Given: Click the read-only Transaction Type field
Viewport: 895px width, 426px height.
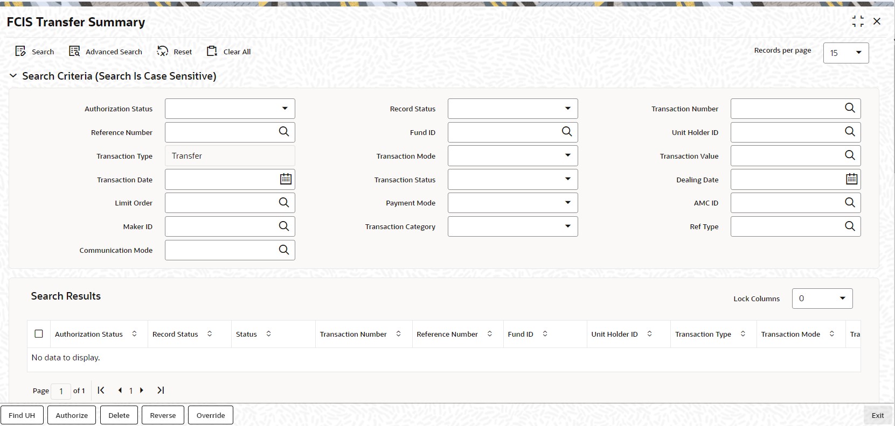Looking at the screenshot, I should (x=230, y=156).
